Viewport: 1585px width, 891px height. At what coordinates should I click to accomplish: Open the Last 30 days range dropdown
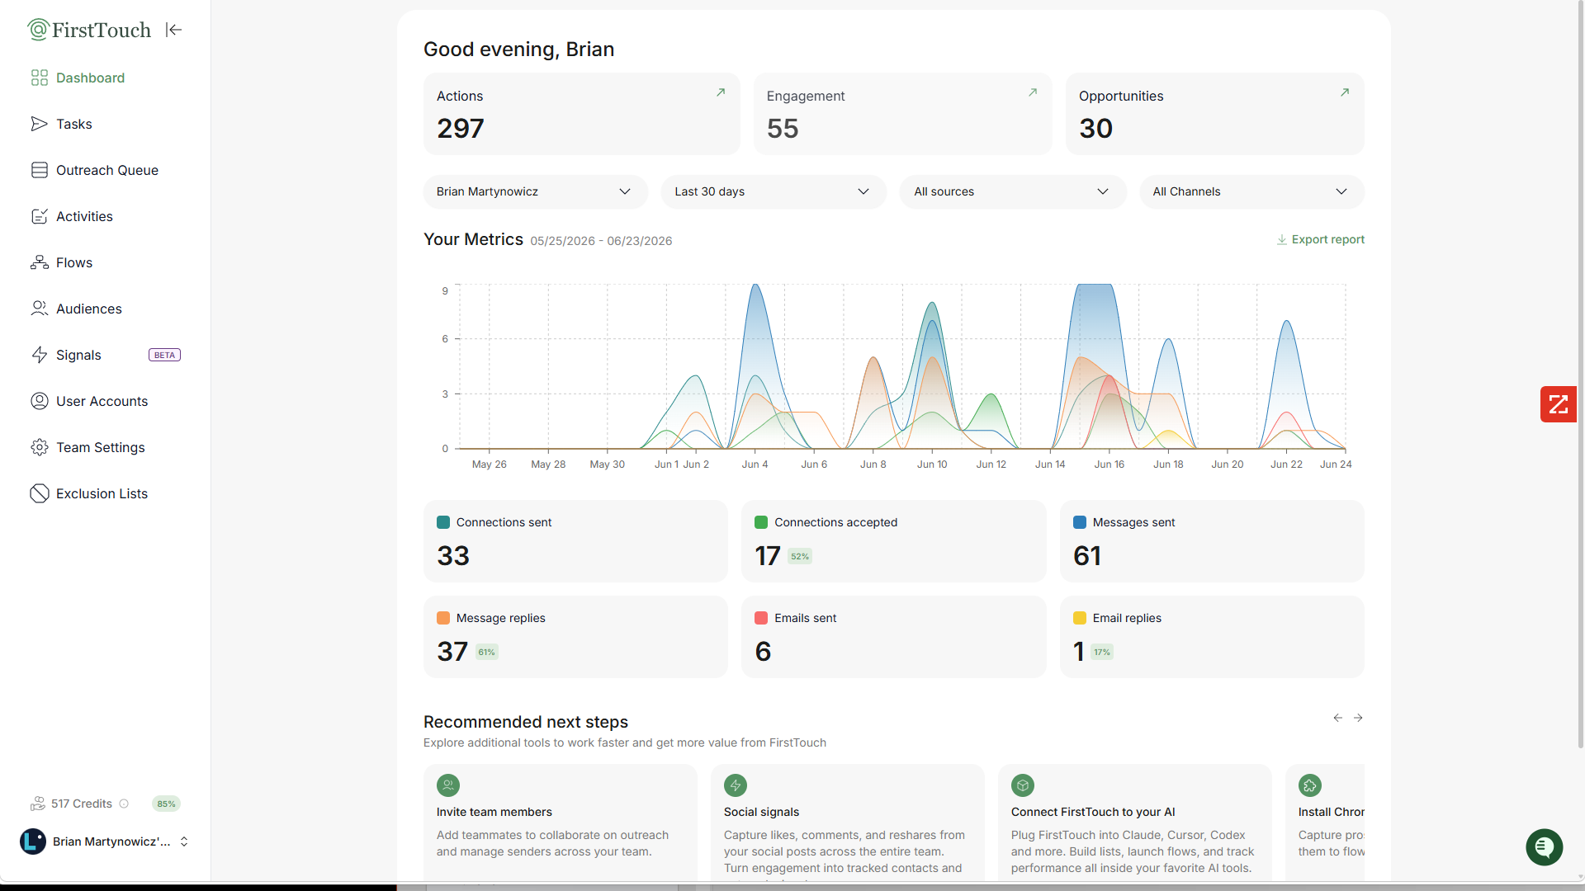pos(774,191)
